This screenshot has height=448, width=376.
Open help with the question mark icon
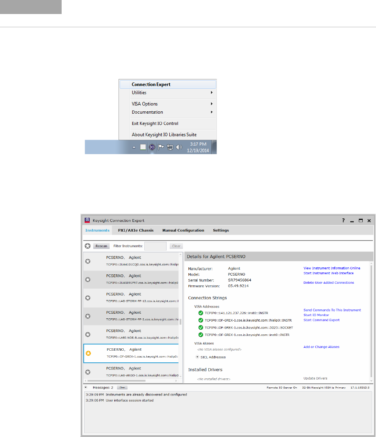[343, 220]
